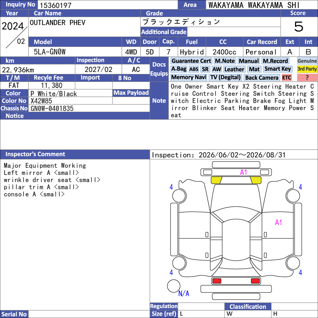
Task: Click the Smart Key equipment tag
Action: tap(277, 69)
